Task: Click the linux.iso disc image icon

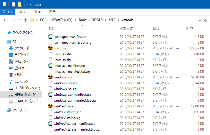Action: point(50,48)
